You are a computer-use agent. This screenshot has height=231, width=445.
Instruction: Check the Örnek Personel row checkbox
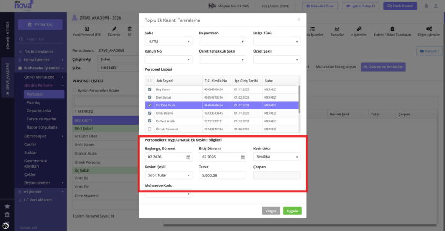[149, 129]
